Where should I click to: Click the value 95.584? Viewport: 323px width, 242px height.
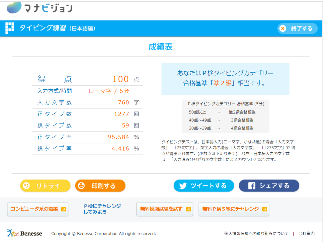click(118, 137)
